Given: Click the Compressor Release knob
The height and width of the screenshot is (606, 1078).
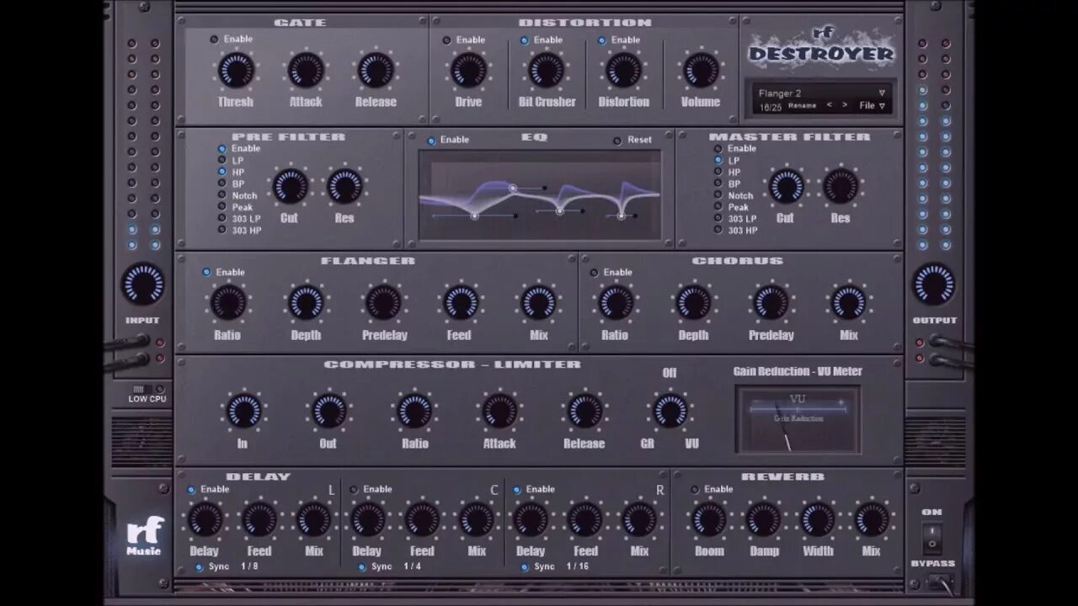Looking at the screenshot, I should pos(584,411).
